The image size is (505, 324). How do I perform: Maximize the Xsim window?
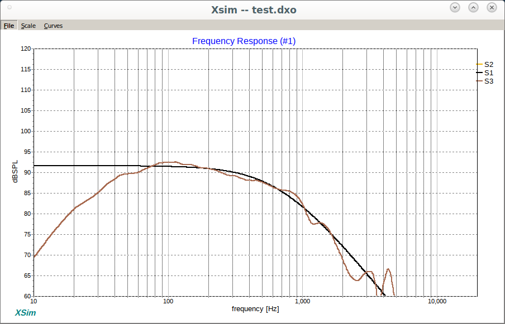point(473,7)
